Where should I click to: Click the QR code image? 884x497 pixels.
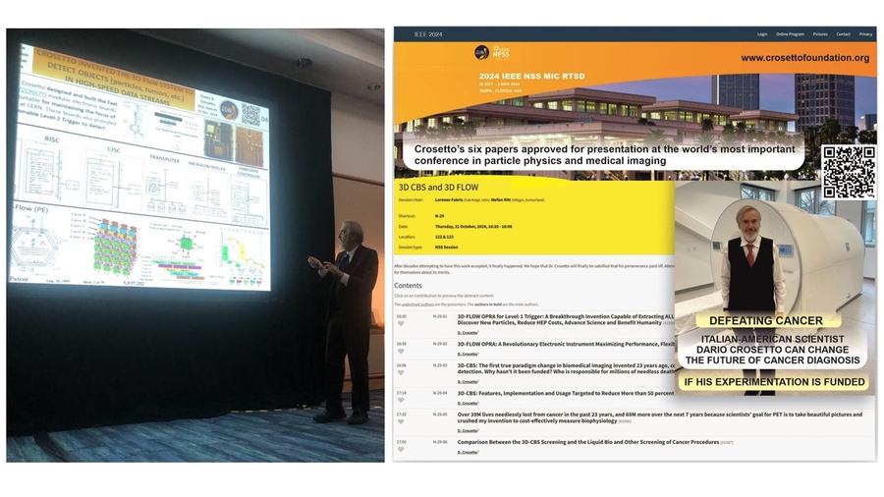pyautogui.click(x=848, y=172)
